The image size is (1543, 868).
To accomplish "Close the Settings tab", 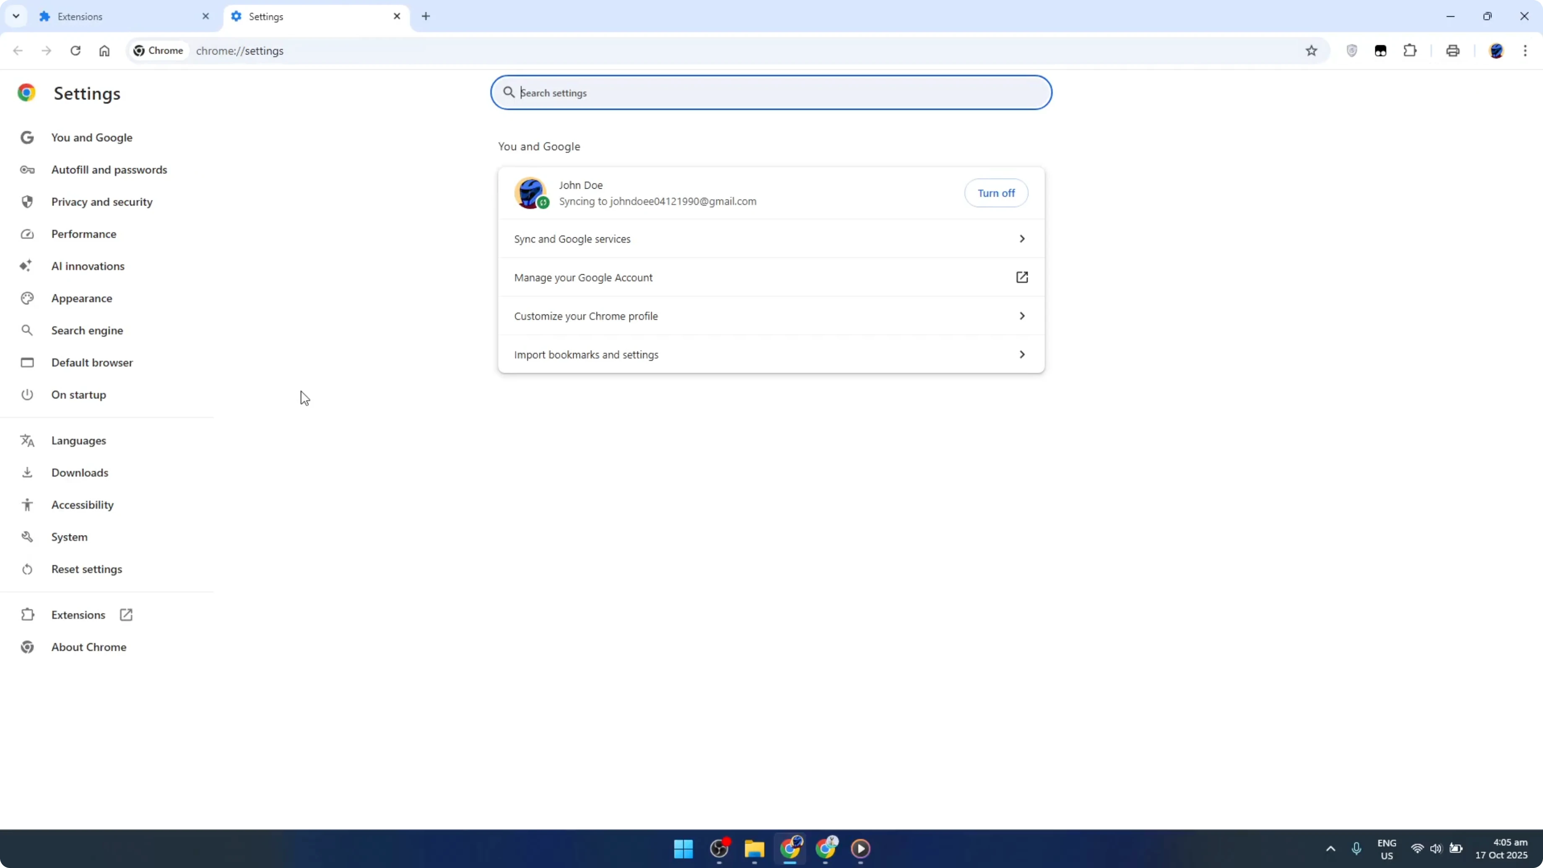I will [x=397, y=16].
